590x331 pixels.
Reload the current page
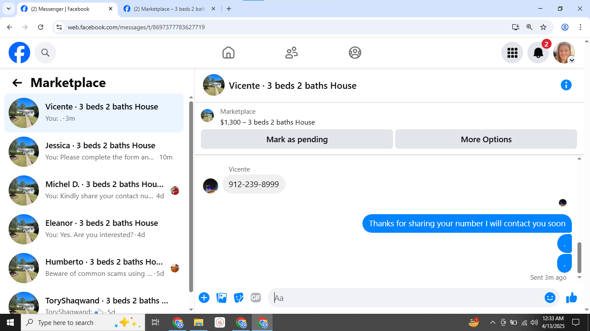click(41, 27)
